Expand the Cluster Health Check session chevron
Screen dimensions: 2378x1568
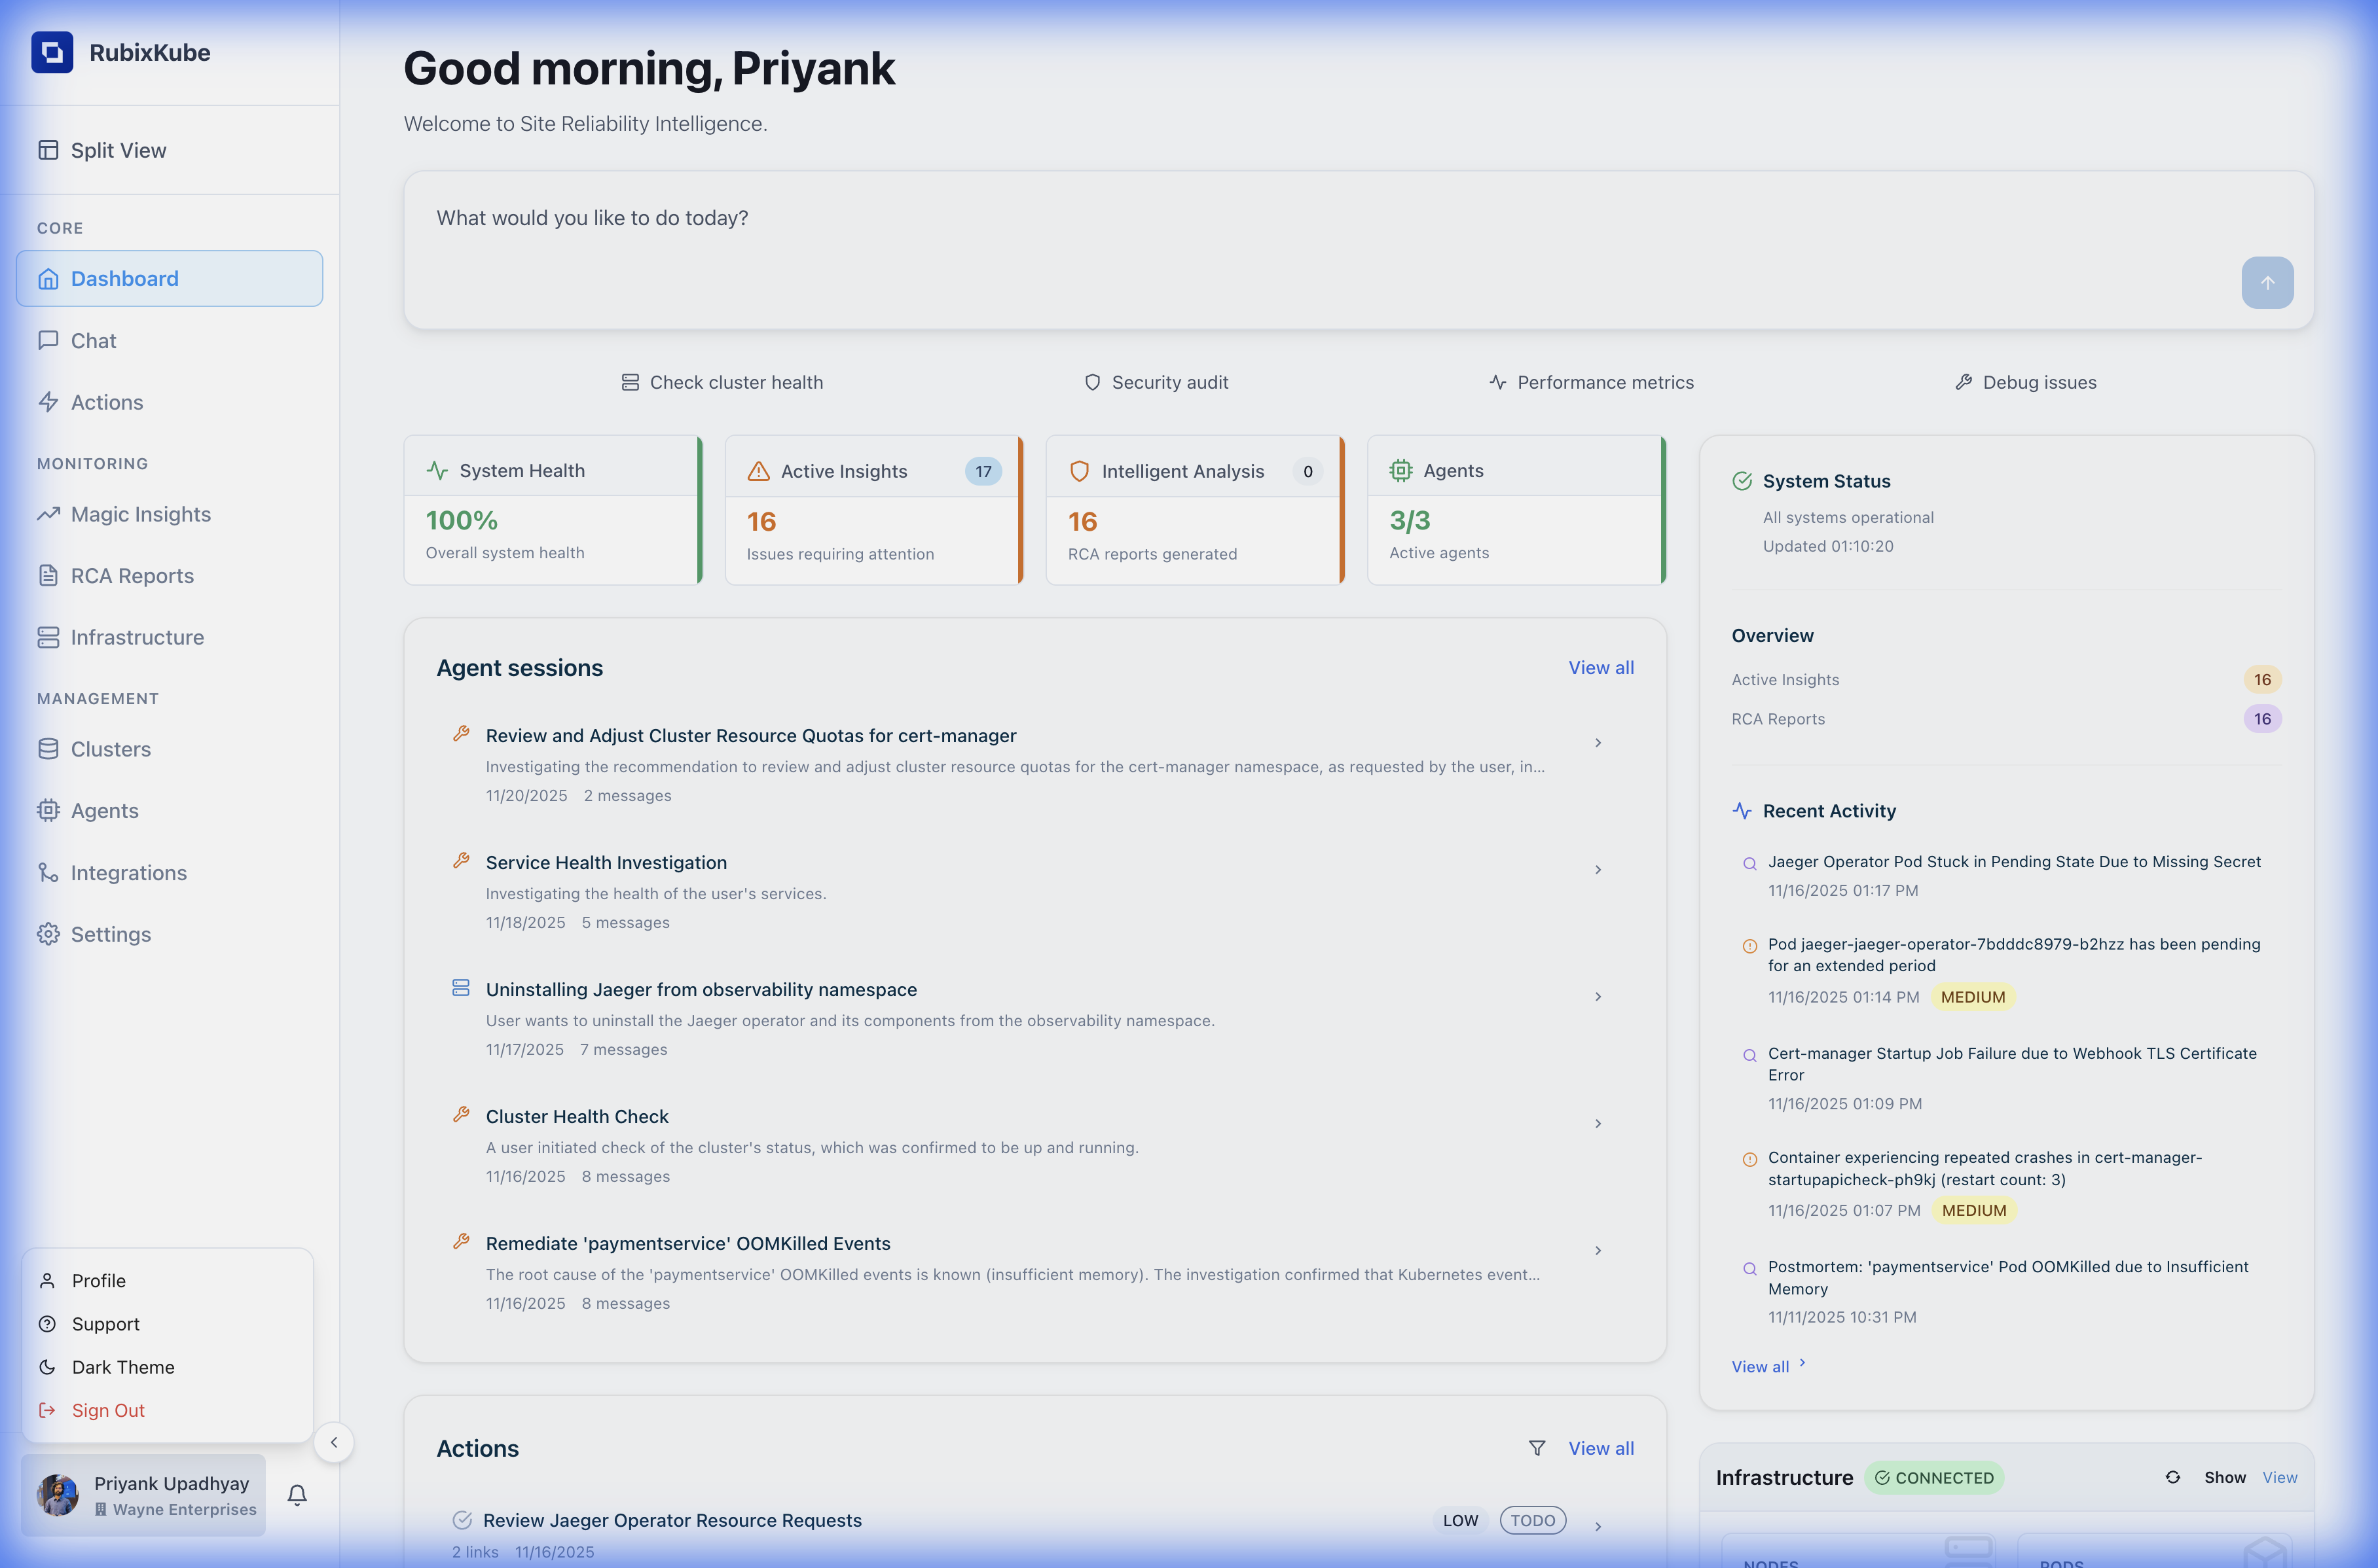1598,1124
